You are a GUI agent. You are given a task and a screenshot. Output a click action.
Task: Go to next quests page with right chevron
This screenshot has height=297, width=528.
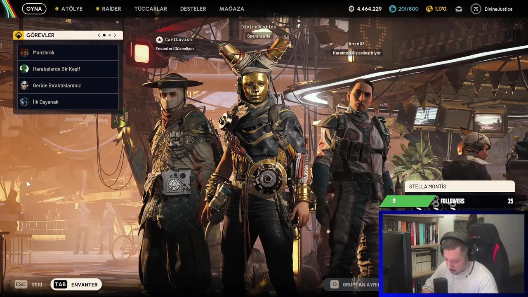[115, 35]
